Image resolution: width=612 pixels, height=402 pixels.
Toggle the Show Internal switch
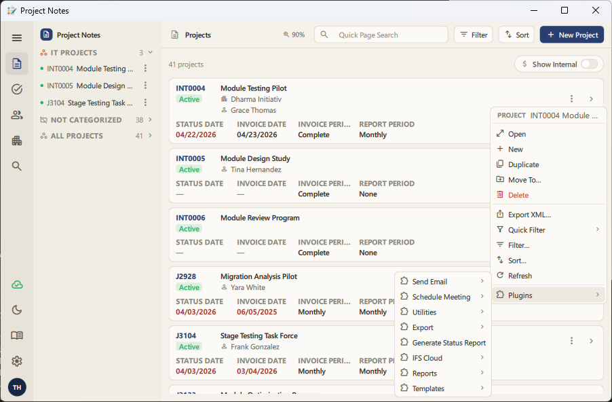[x=589, y=64]
